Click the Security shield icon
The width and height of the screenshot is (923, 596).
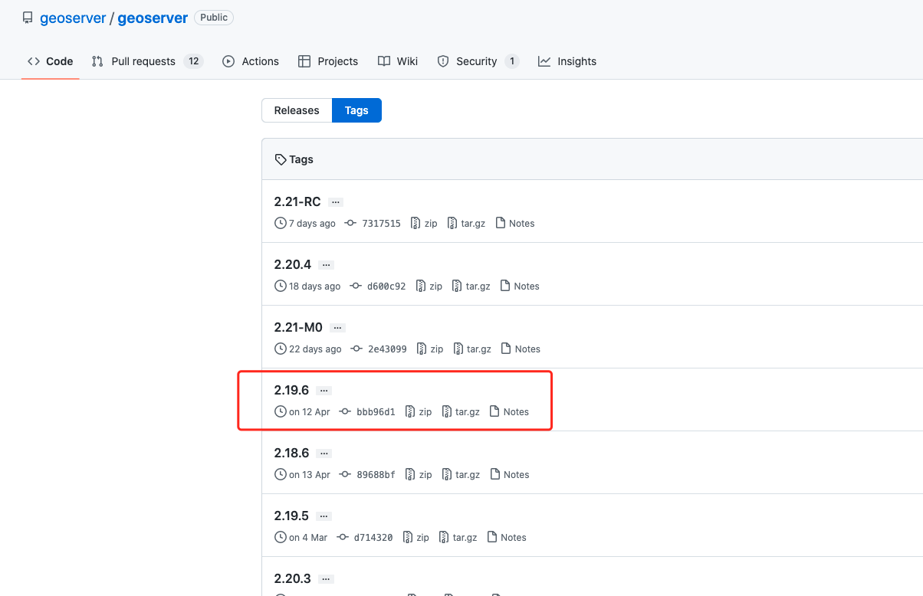click(443, 61)
